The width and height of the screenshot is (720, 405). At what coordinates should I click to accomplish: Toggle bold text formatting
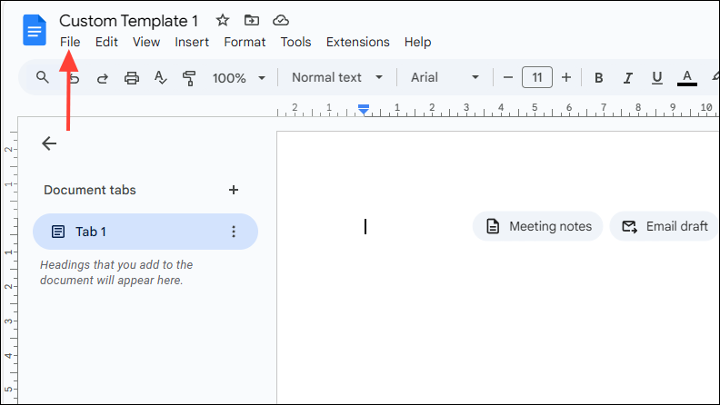[x=598, y=78]
